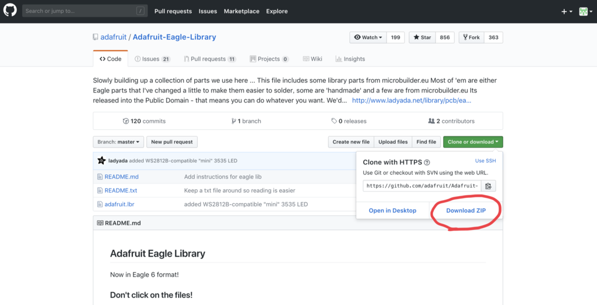Screen dimensions: 597x305
Task: Click Find file button
Action: click(426, 142)
